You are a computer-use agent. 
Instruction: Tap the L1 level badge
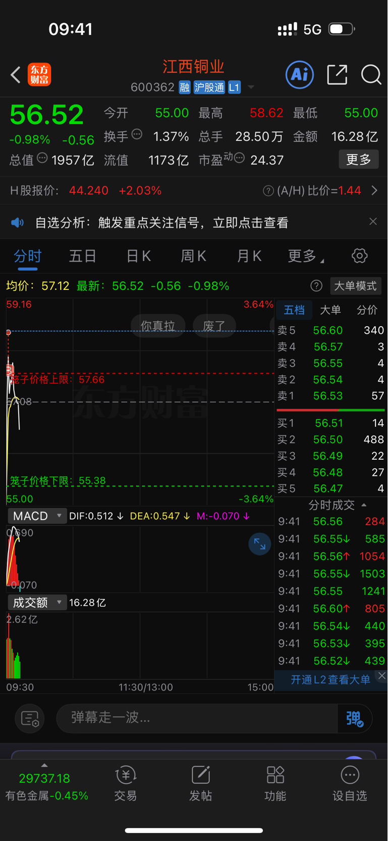coord(234,87)
